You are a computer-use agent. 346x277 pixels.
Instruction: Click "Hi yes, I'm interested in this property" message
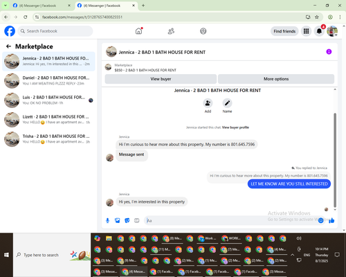[x=152, y=202]
